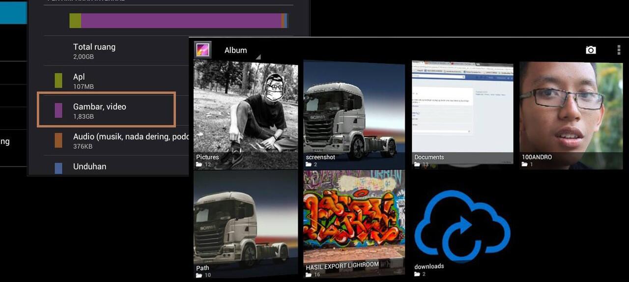
Task: Open the camera from the Gallery toolbar
Action: (591, 50)
